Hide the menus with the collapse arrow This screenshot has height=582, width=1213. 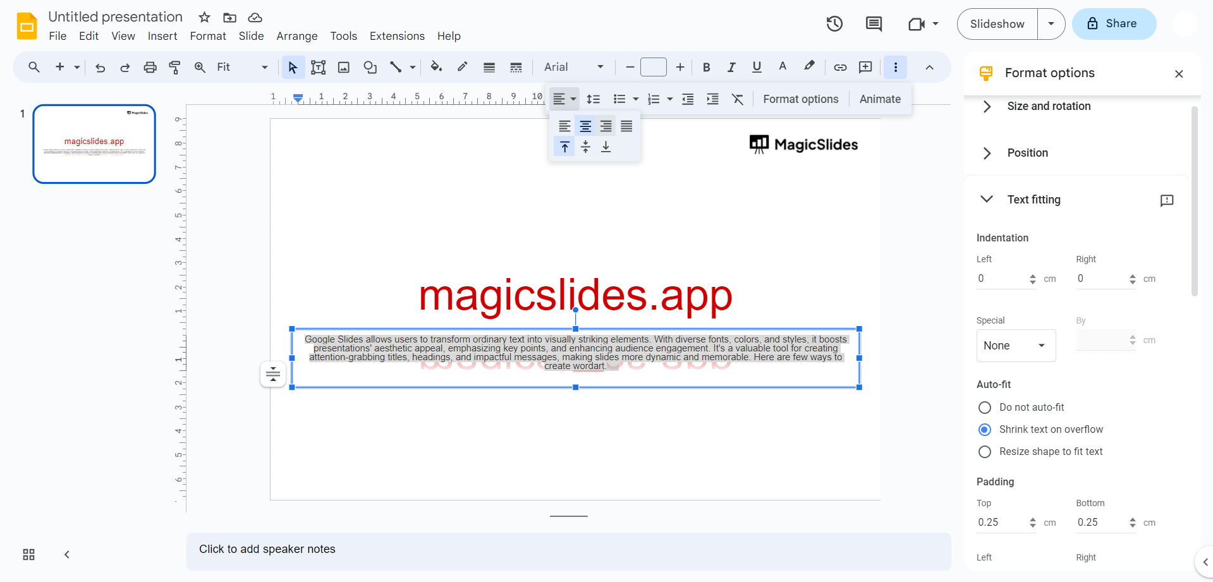pos(929,67)
